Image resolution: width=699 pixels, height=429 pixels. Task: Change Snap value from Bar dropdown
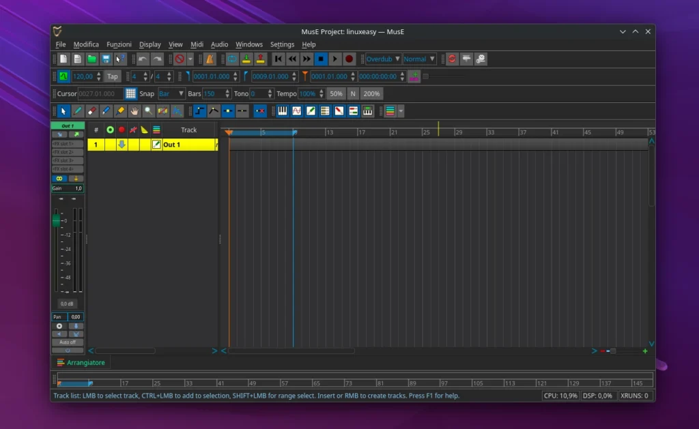(x=171, y=93)
